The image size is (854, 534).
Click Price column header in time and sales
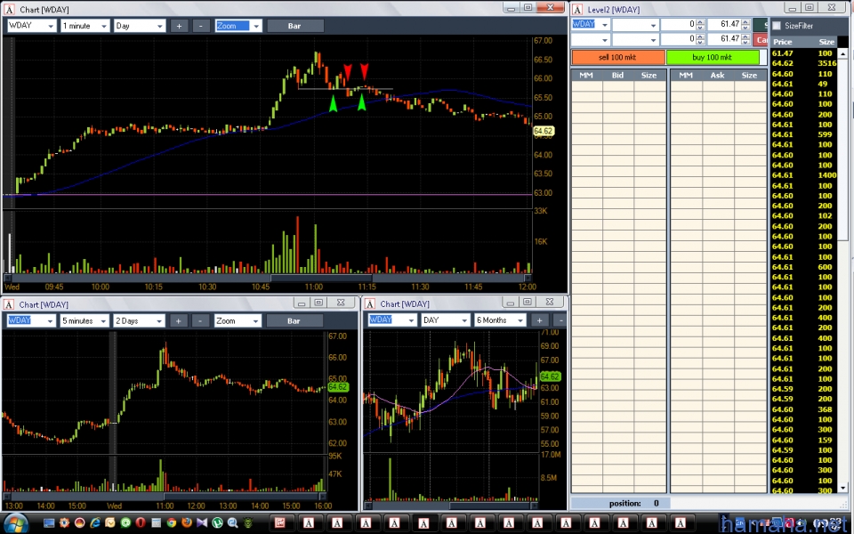click(x=783, y=42)
